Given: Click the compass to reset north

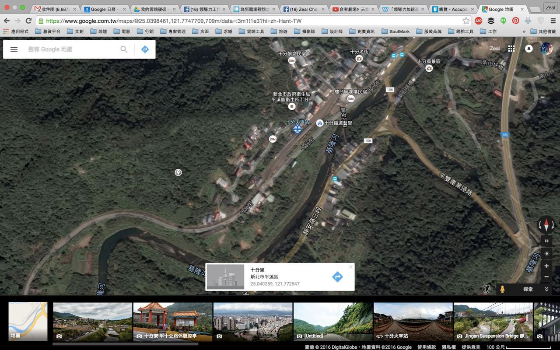Looking at the screenshot, I should (x=546, y=226).
